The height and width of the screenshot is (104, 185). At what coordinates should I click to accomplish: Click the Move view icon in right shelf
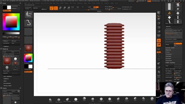click(159, 64)
